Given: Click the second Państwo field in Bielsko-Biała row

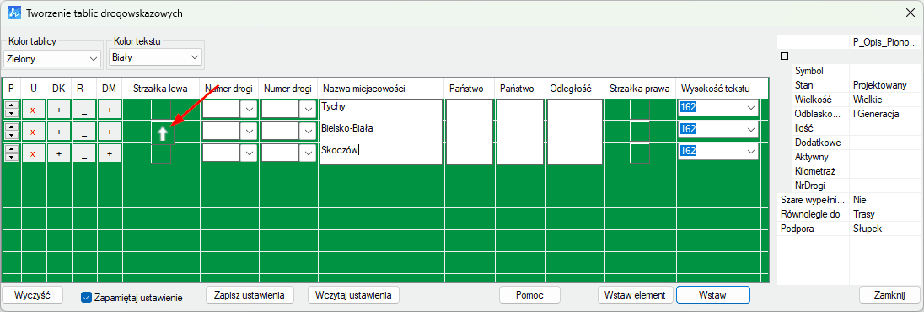Looking at the screenshot, I should pos(519,132).
